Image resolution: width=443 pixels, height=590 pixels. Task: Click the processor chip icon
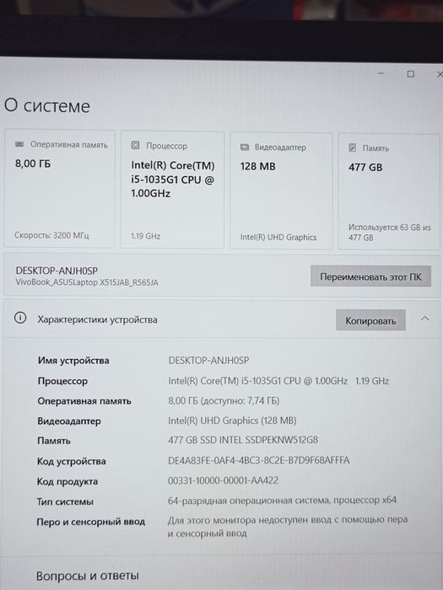click(135, 145)
